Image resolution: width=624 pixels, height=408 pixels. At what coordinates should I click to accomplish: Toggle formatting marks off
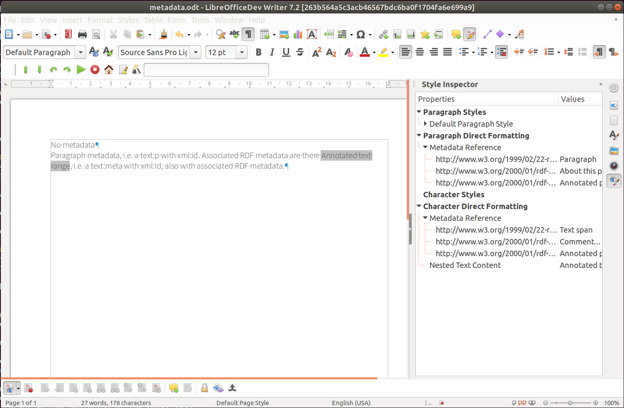pyautogui.click(x=248, y=34)
